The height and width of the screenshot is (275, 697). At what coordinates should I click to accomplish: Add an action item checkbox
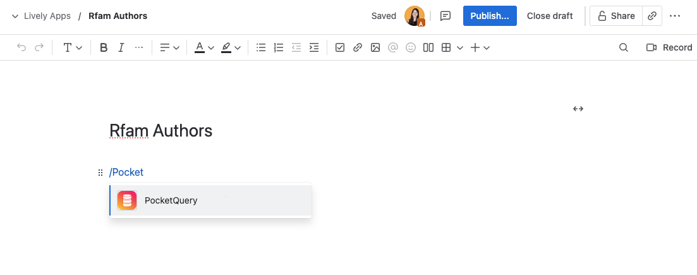(340, 47)
